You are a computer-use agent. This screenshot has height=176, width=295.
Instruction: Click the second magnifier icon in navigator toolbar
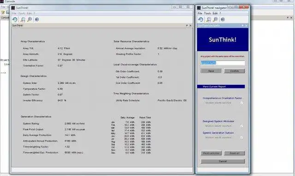(x=215, y=19)
